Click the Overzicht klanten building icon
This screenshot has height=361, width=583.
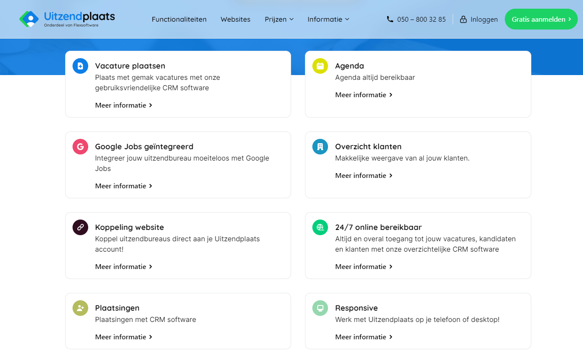click(x=320, y=147)
